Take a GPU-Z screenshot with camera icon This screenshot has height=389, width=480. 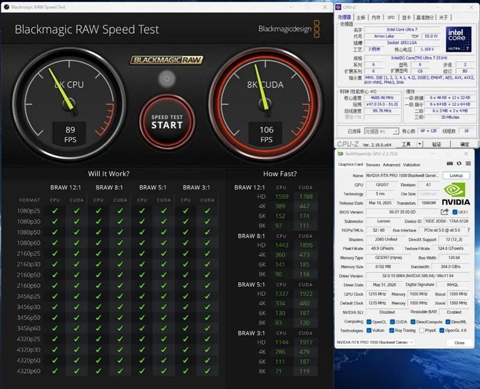[x=449, y=164]
